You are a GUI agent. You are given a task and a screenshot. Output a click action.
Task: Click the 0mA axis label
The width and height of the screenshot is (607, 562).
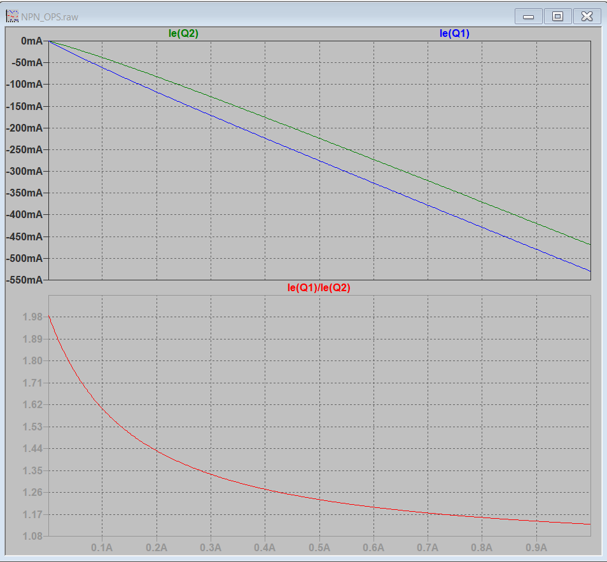pos(32,41)
